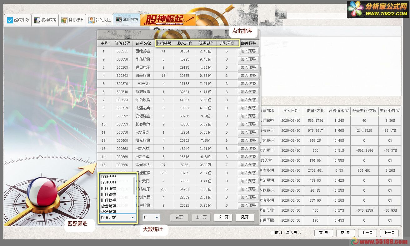410x246 pixels.
Task: Click main window 下一页 button
Action: coord(389,233)
